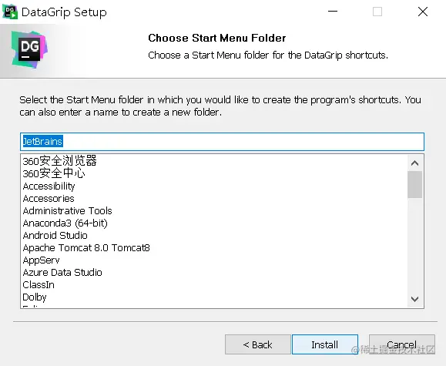Select the 360安全中心 folder entry

[x=54, y=173]
